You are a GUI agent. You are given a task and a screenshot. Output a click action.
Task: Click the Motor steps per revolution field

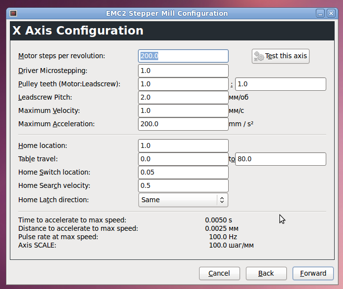pyautogui.click(x=183, y=56)
